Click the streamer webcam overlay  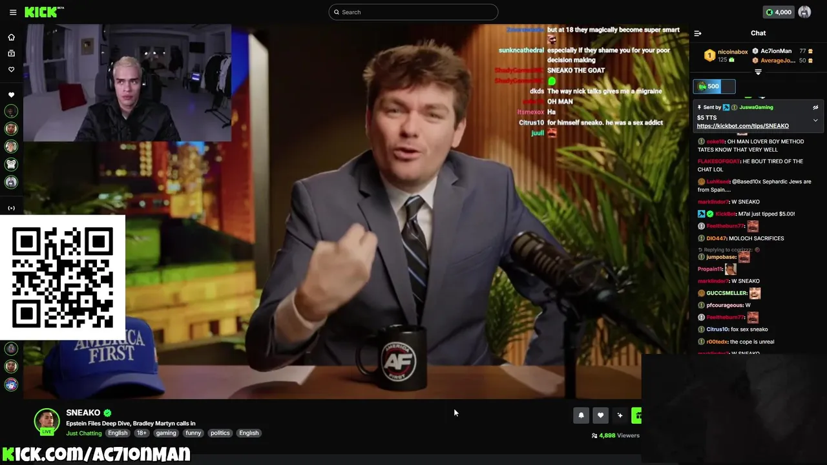pyautogui.click(x=127, y=83)
